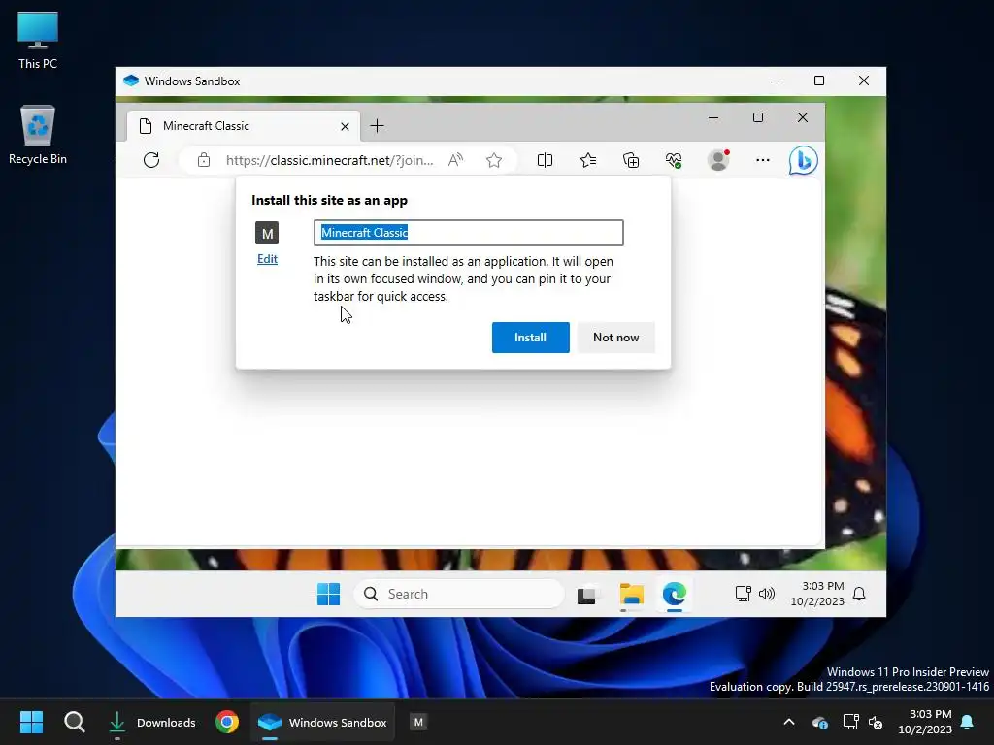Viewport: 994px width, 745px height.
Task: Open Read aloud in the address bar
Action: coord(456,160)
